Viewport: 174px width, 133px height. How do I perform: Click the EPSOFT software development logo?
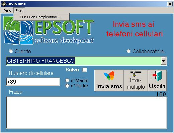click(x=49, y=30)
